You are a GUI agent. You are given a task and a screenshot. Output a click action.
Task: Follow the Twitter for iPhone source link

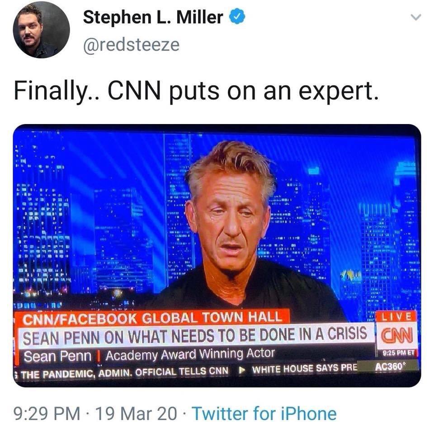pos(264,413)
